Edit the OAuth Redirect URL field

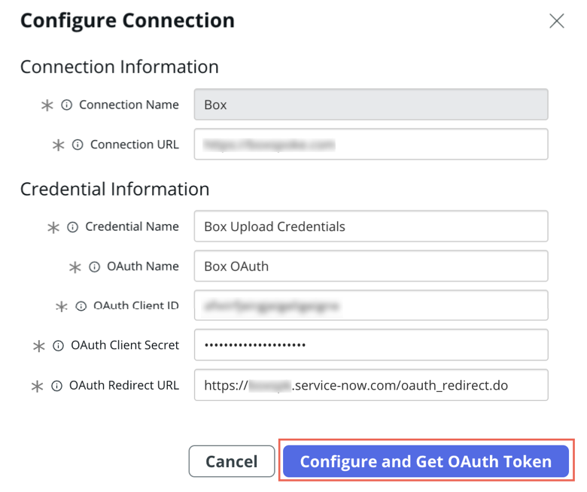tap(371, 385)
